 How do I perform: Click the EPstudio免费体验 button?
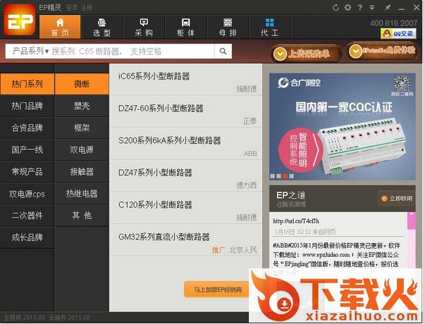(x=383, y=51)
